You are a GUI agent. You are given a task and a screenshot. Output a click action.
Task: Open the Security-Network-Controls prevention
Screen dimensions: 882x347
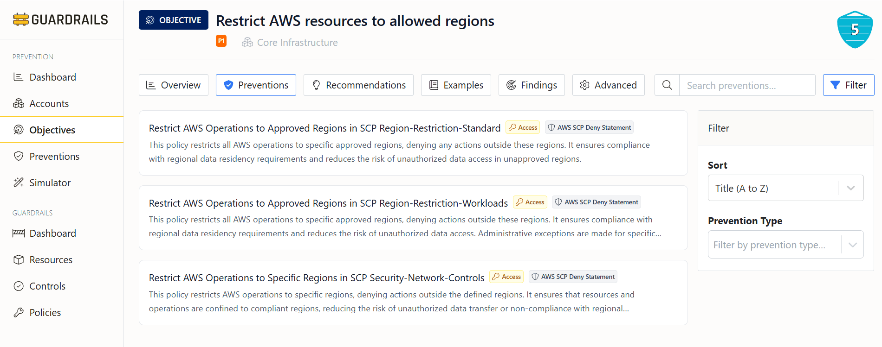[316, 278]
